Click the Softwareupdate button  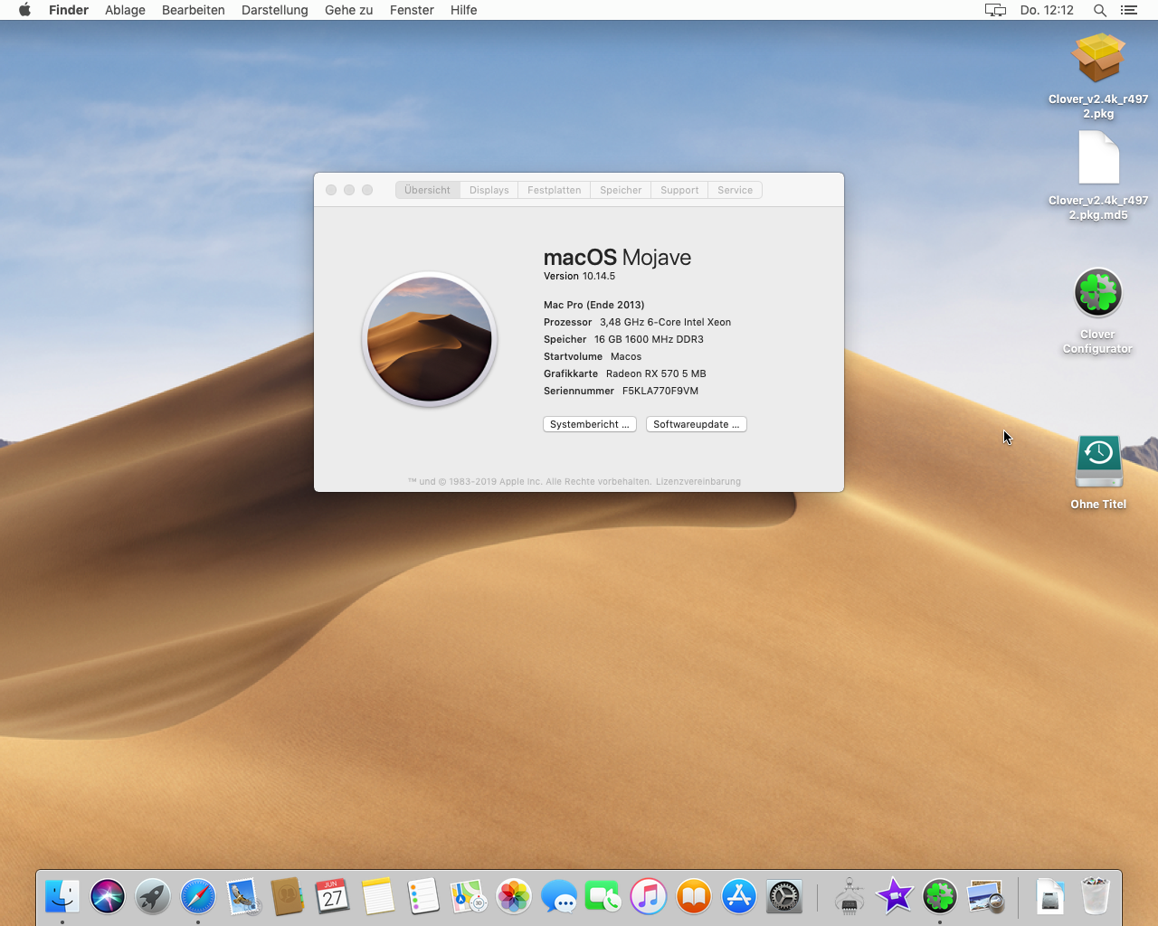tap(696, 424)
